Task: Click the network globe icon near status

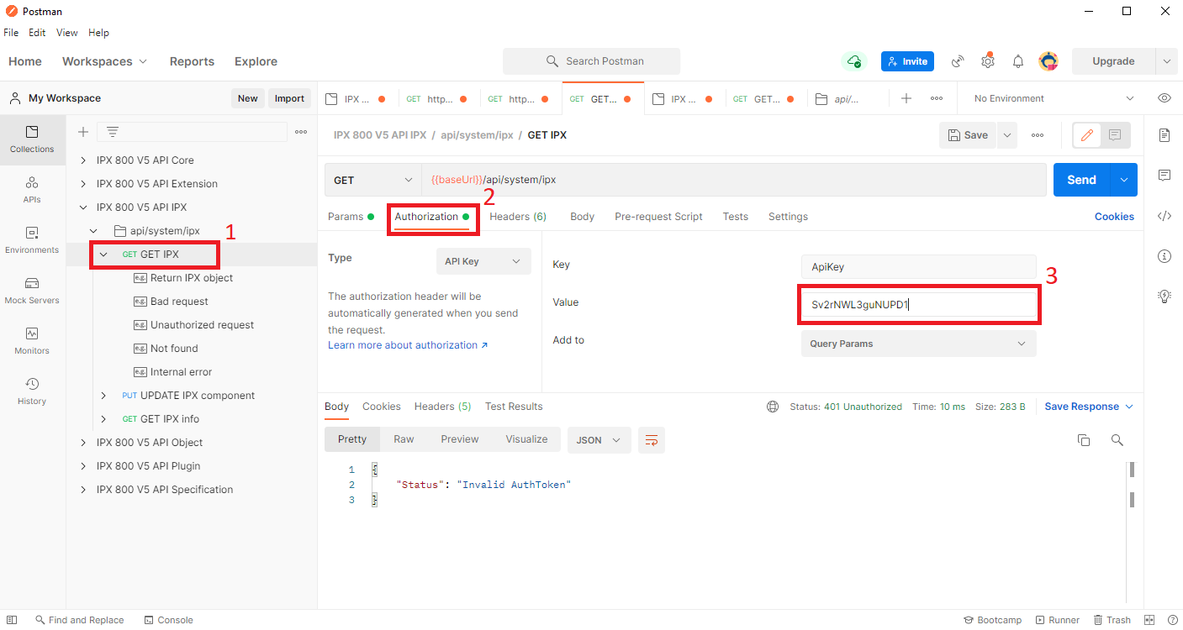Action: (773, 407)
